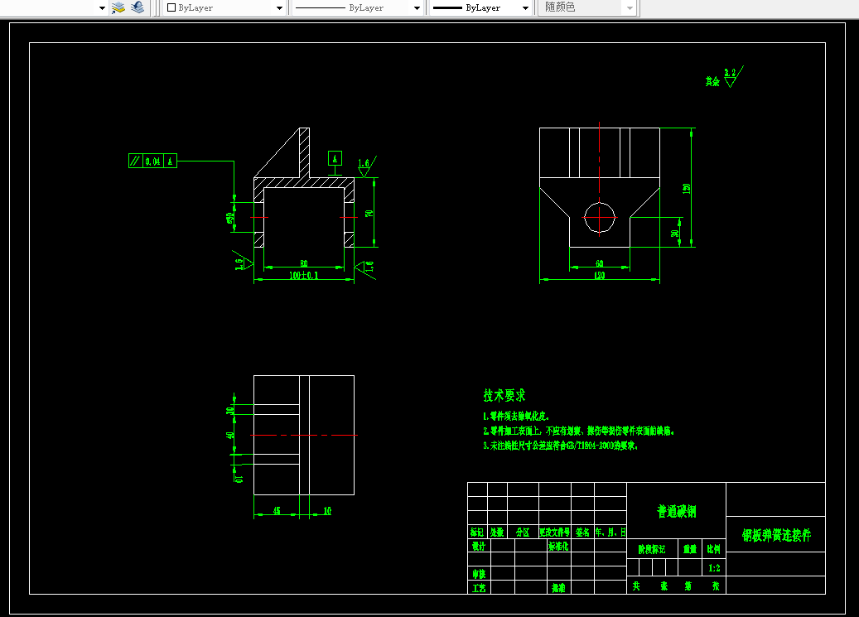Select the 1:2 scale value

pyautogui.click(x=714, y=568)
